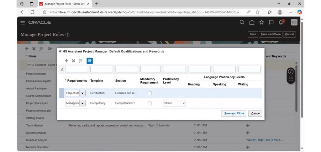
Task: Open the Oracle navigator hamburger menu
Action: click(23, 23)
